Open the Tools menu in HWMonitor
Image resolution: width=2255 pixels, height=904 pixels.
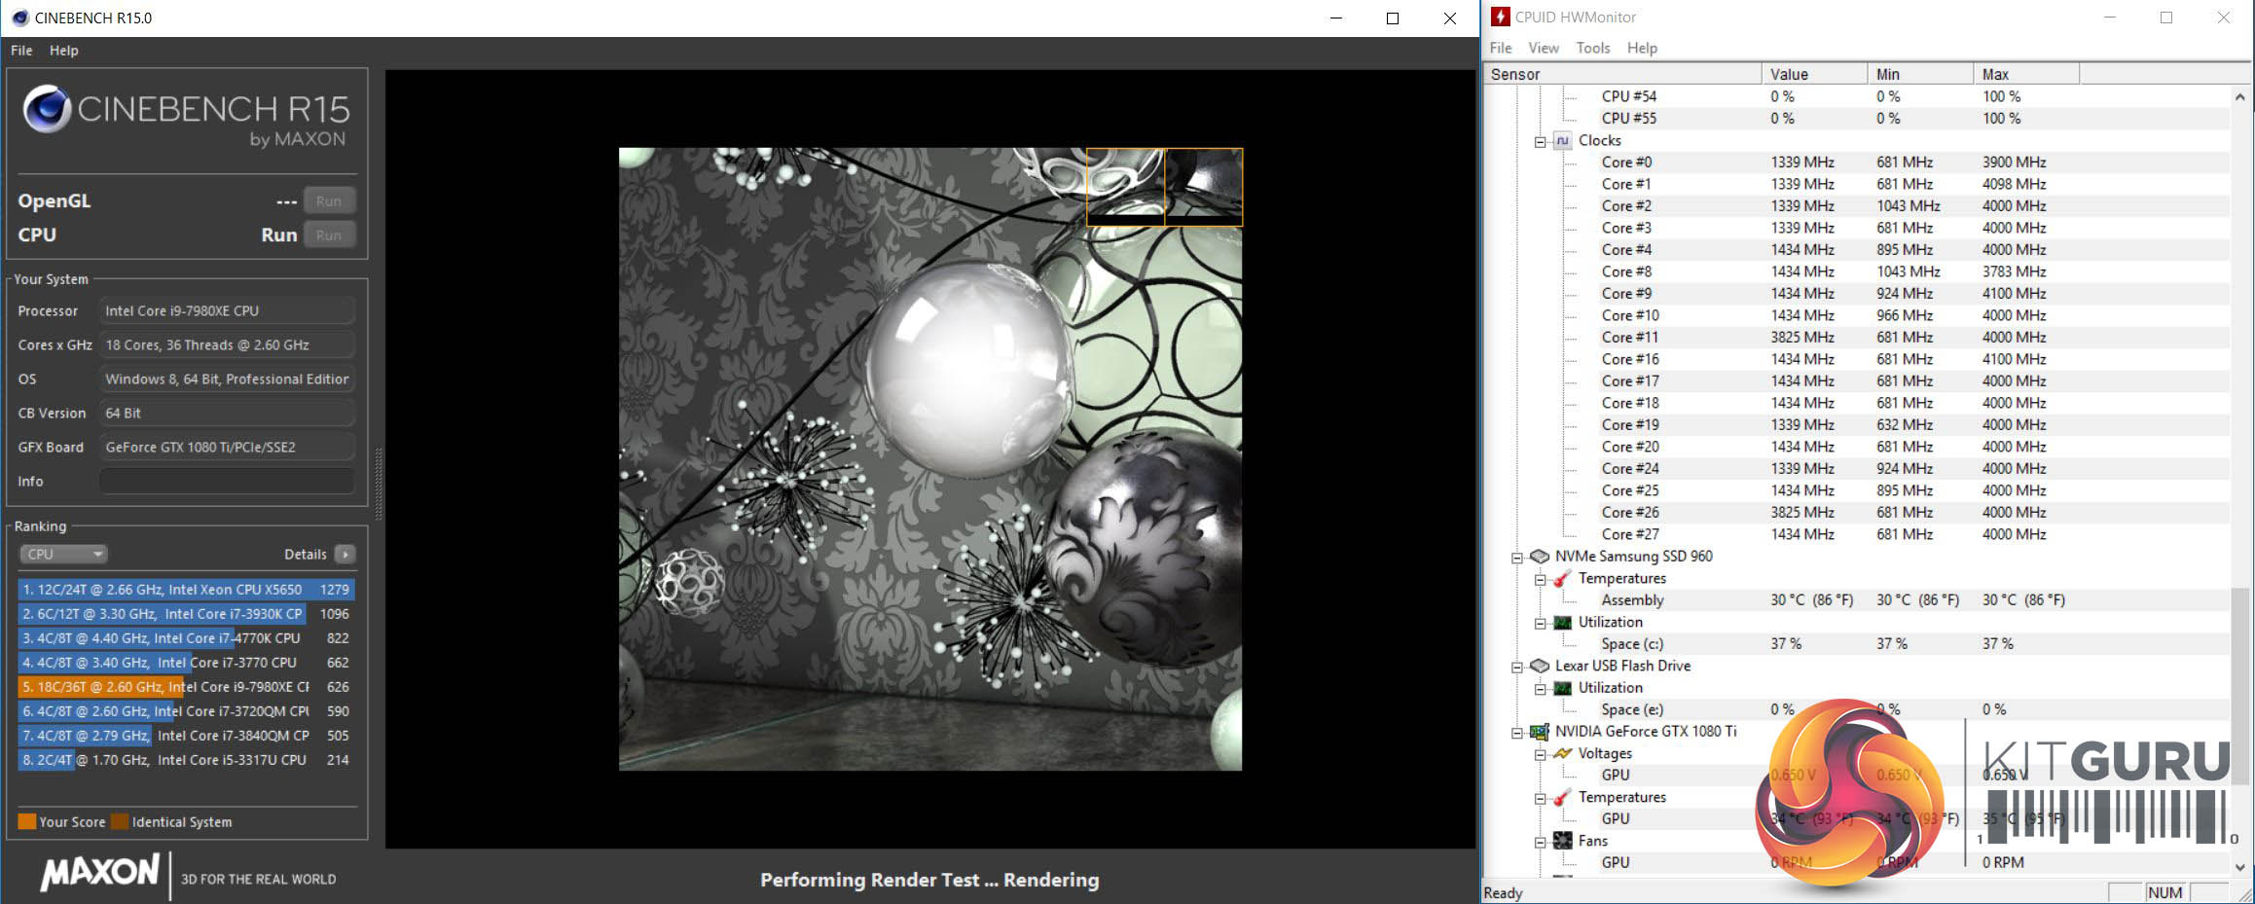click(1592, 48)
